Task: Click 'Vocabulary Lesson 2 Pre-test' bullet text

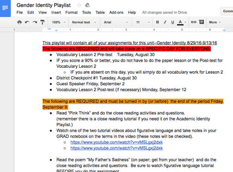Action: [84, 55]
